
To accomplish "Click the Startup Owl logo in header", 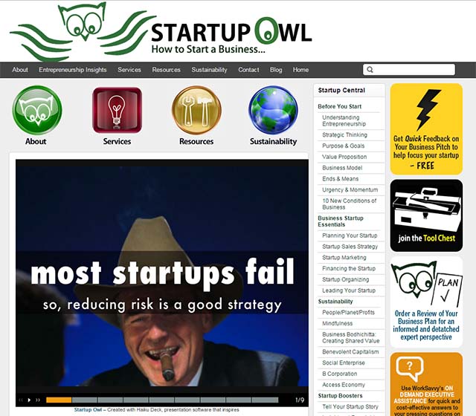I will click(161, 32).
